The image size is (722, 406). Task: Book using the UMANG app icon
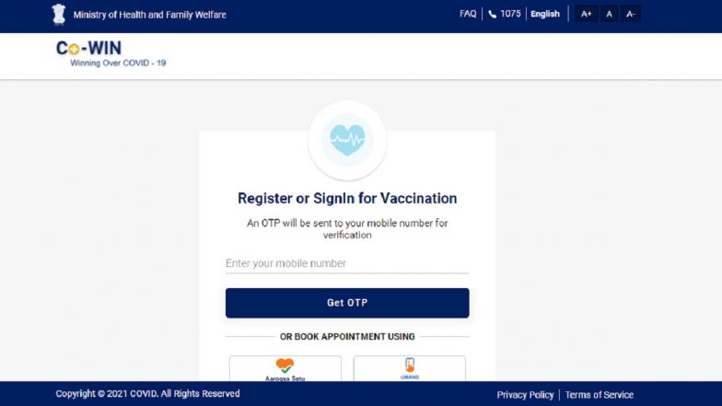click(x=410, y=366)
